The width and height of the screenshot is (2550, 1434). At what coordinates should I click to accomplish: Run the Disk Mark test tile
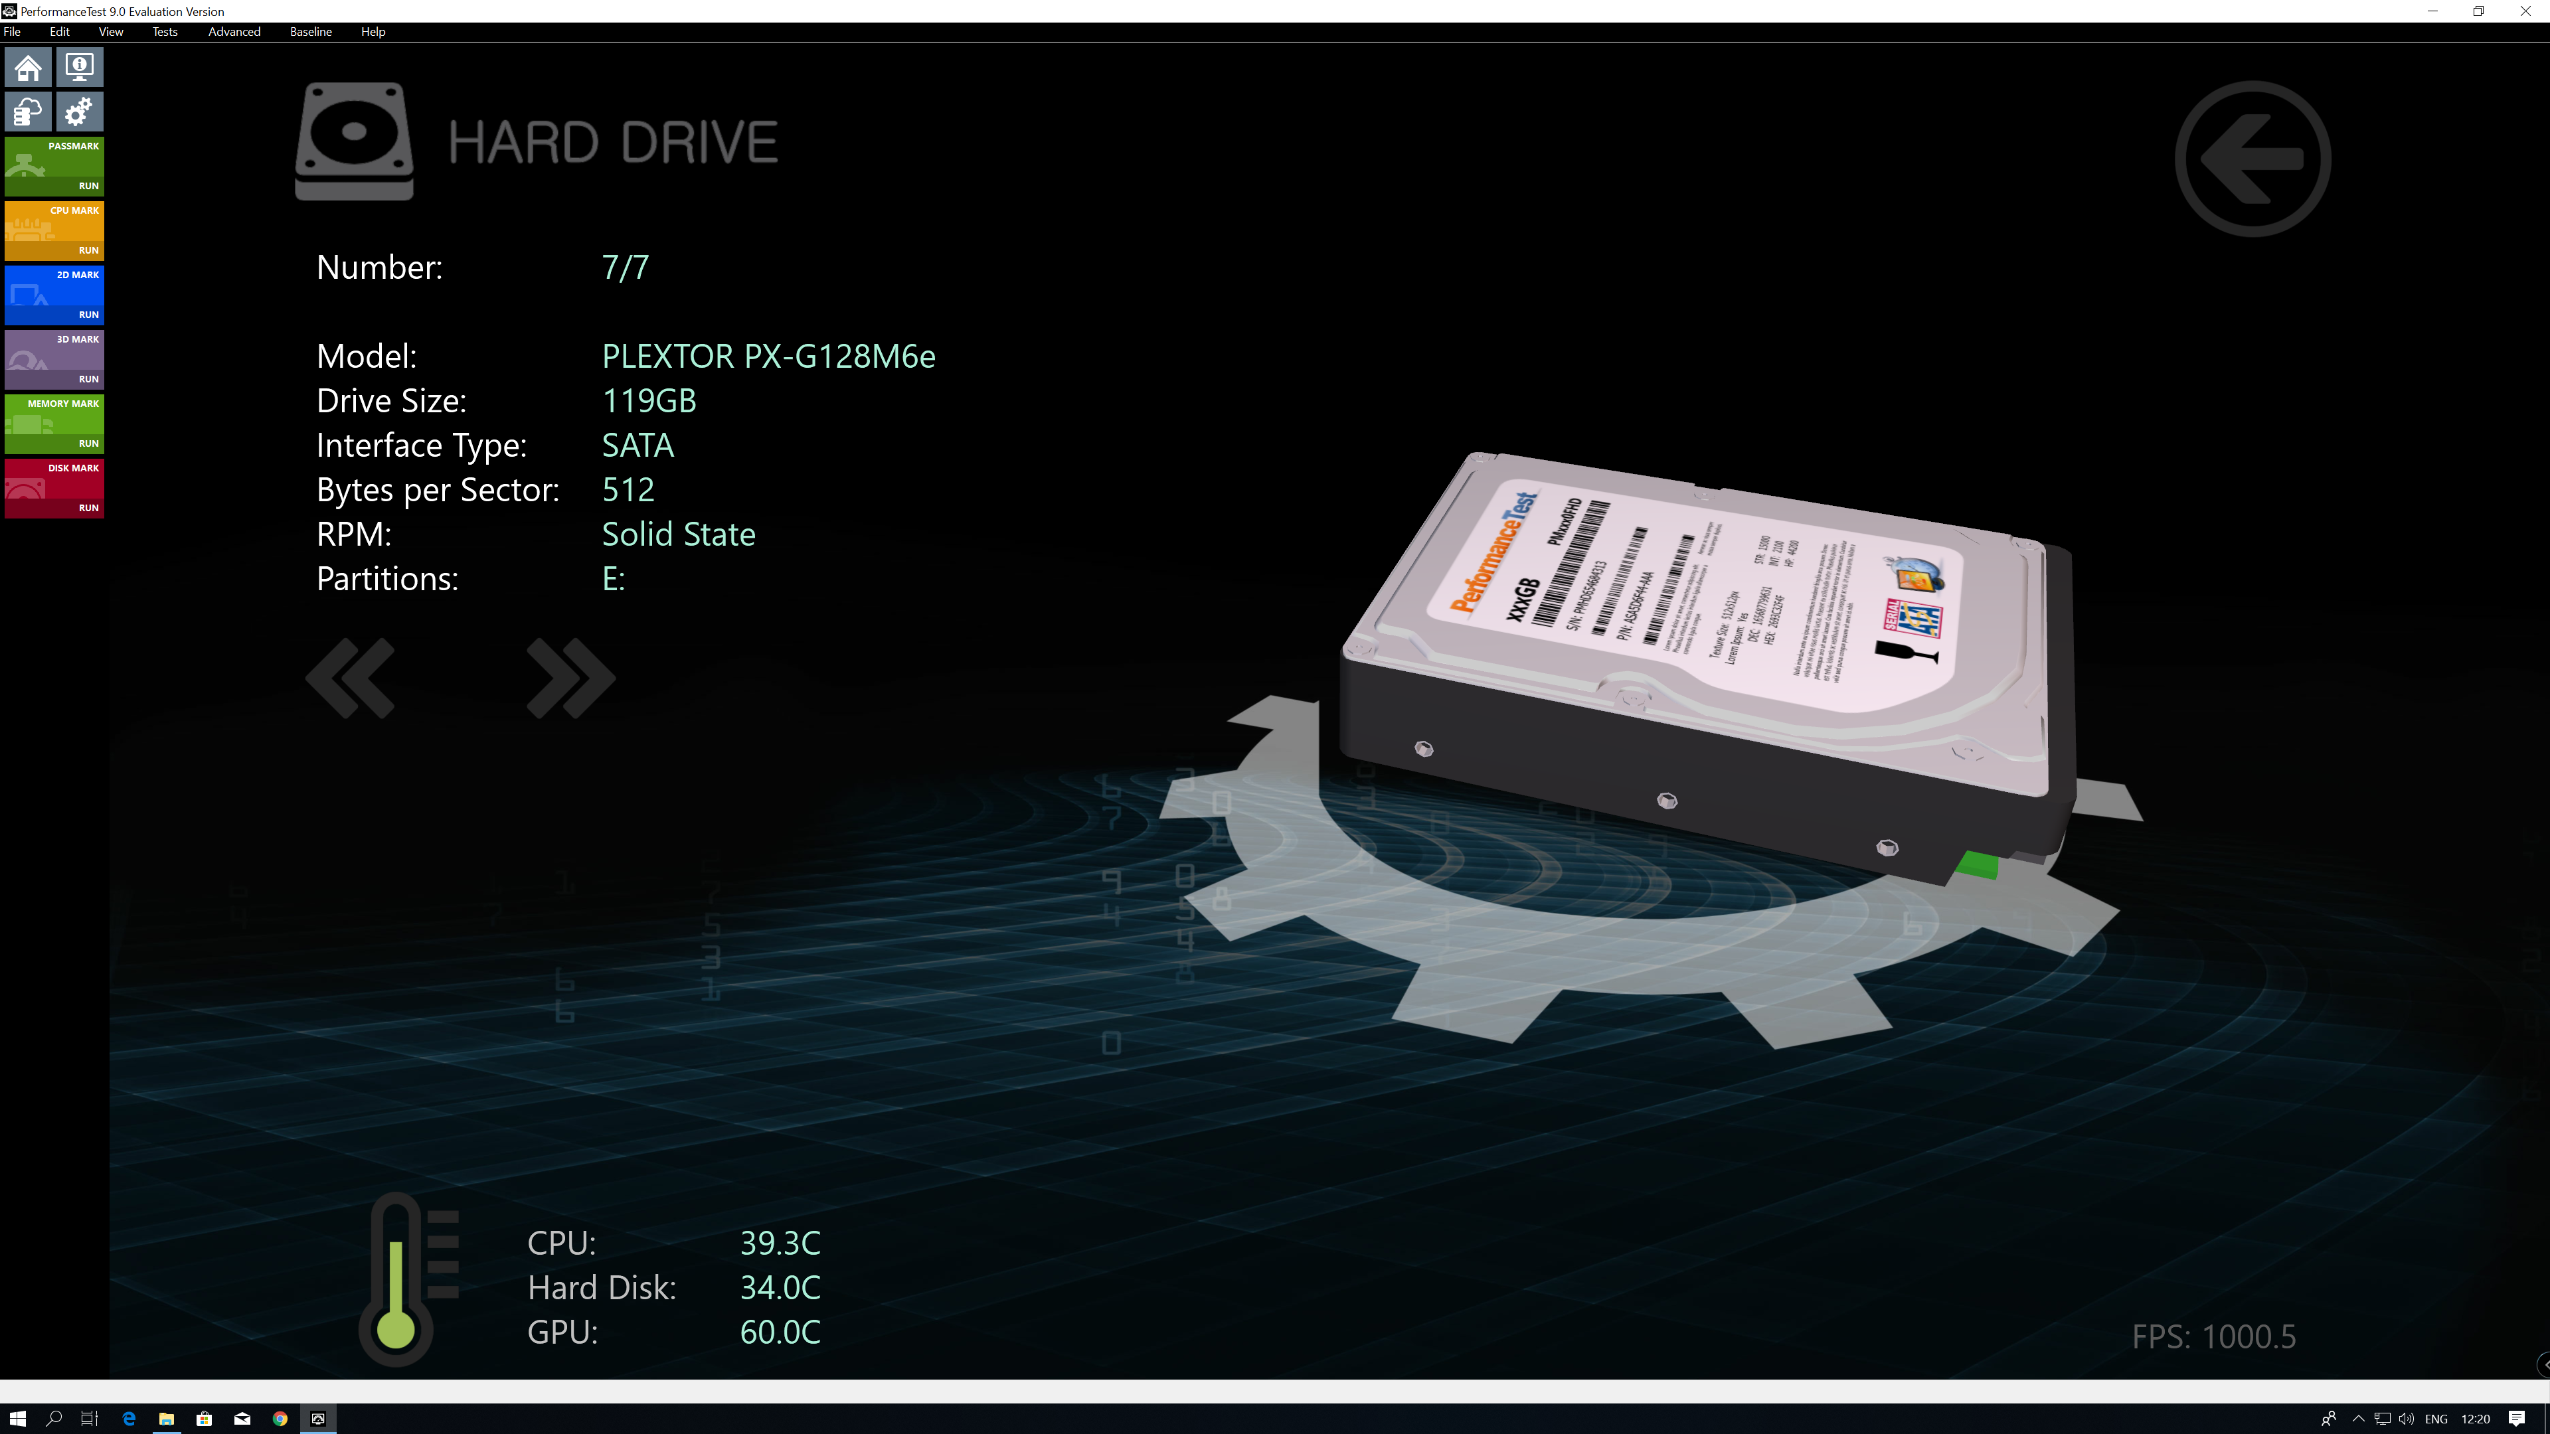[54, 488]
